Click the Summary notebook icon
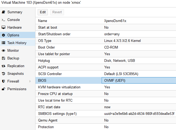The width and height of the screenshot is (176, 130). click(3, 12)
